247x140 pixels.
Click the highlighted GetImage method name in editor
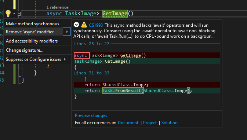115,14
